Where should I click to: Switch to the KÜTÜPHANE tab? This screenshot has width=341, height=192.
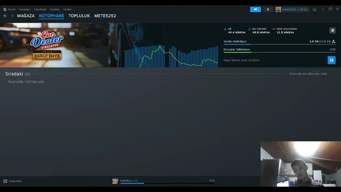(51, 16)
